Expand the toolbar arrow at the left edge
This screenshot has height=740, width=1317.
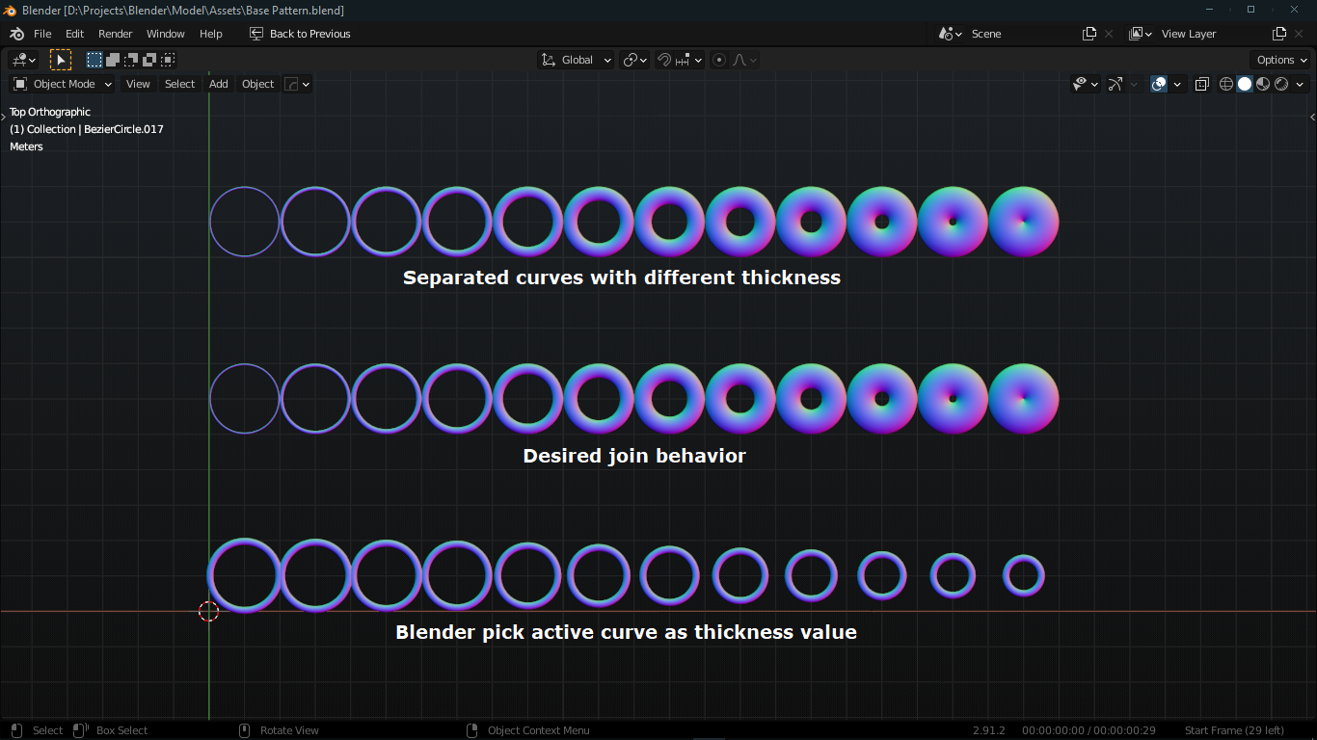point(4,117)
